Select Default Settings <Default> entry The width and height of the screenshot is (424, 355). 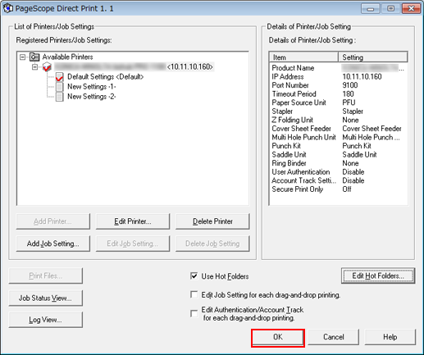(106, 77)
